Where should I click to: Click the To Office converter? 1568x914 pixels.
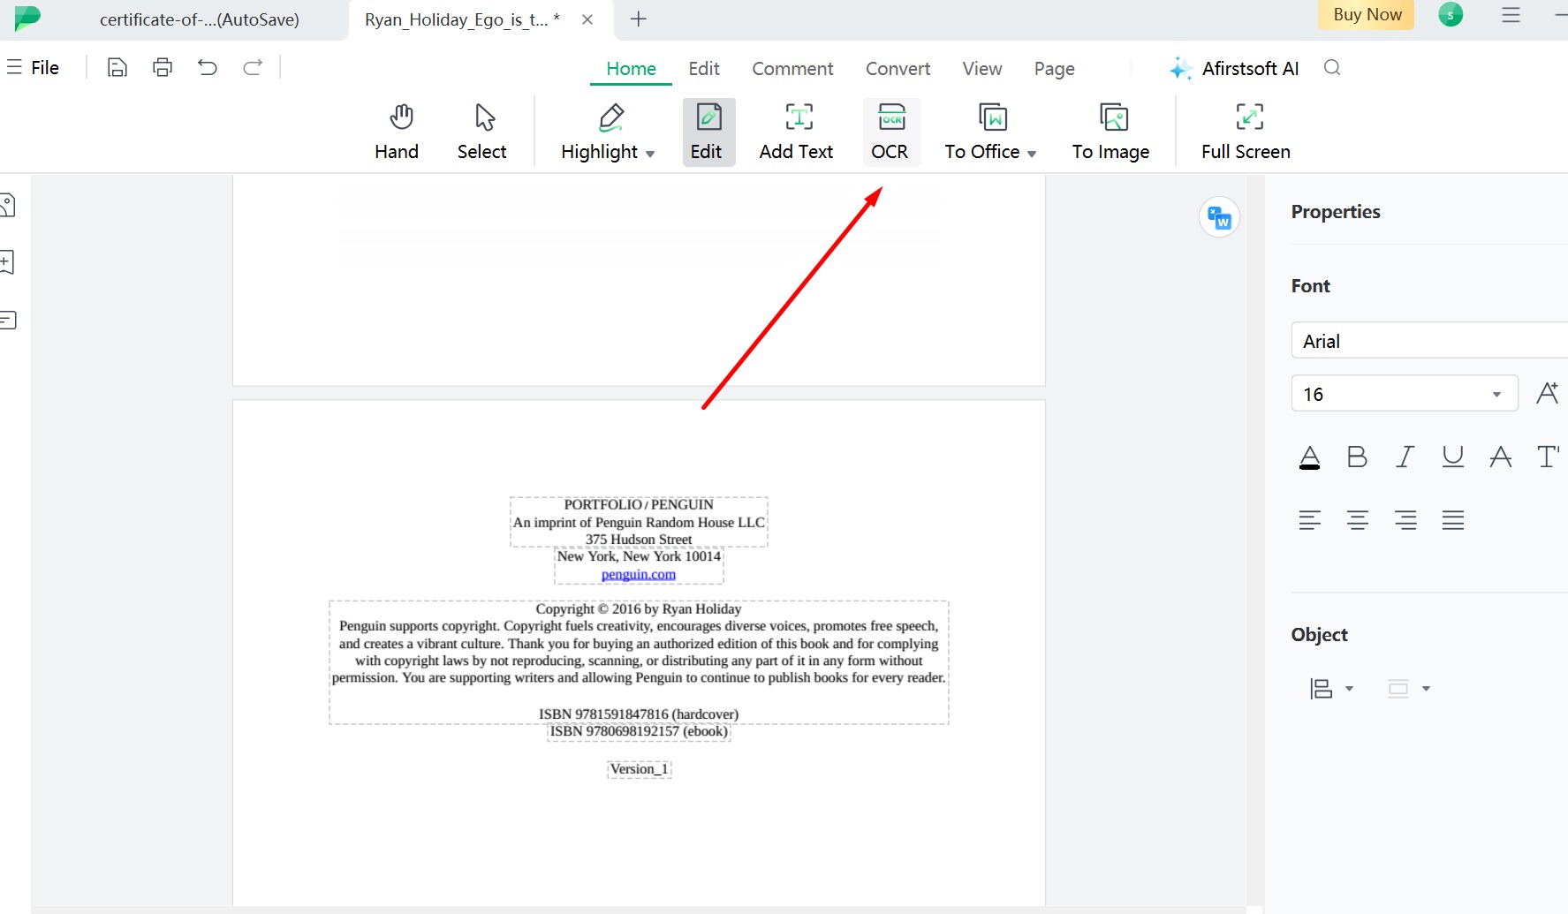tap(982, 132)
